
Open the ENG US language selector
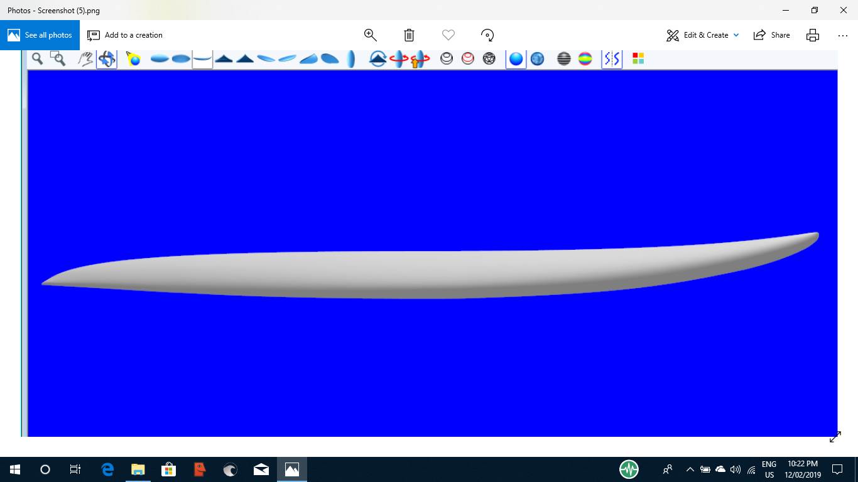pos(769,469)
